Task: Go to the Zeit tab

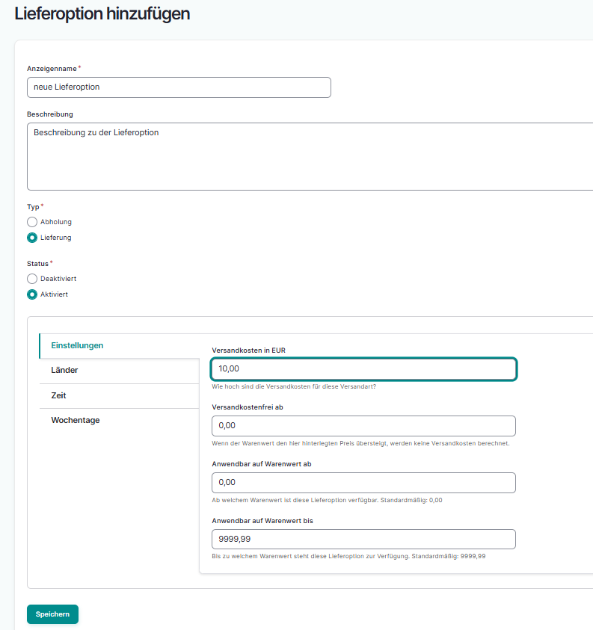Action: [58, 395]
